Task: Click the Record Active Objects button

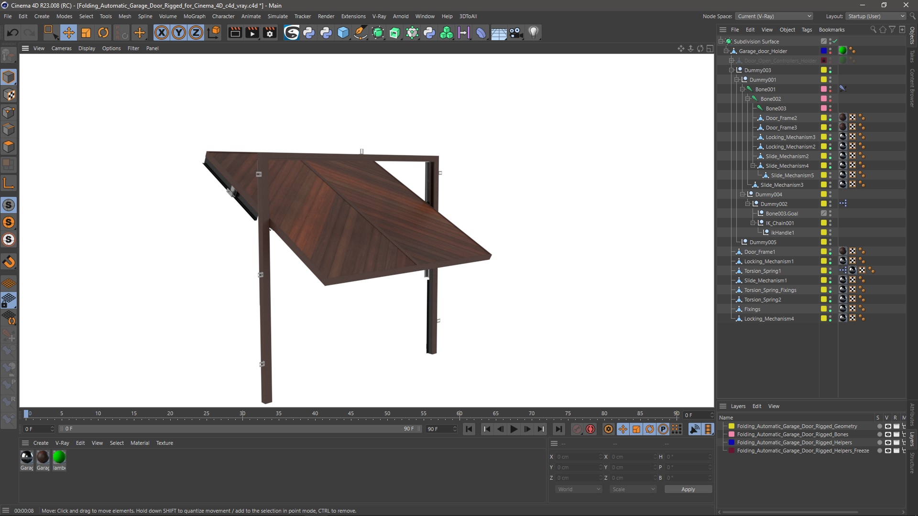Action: (x=577, y=429)
